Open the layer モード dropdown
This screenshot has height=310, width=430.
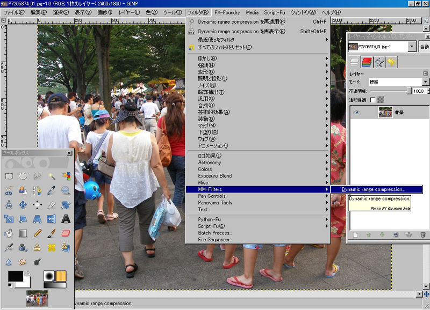399,82
